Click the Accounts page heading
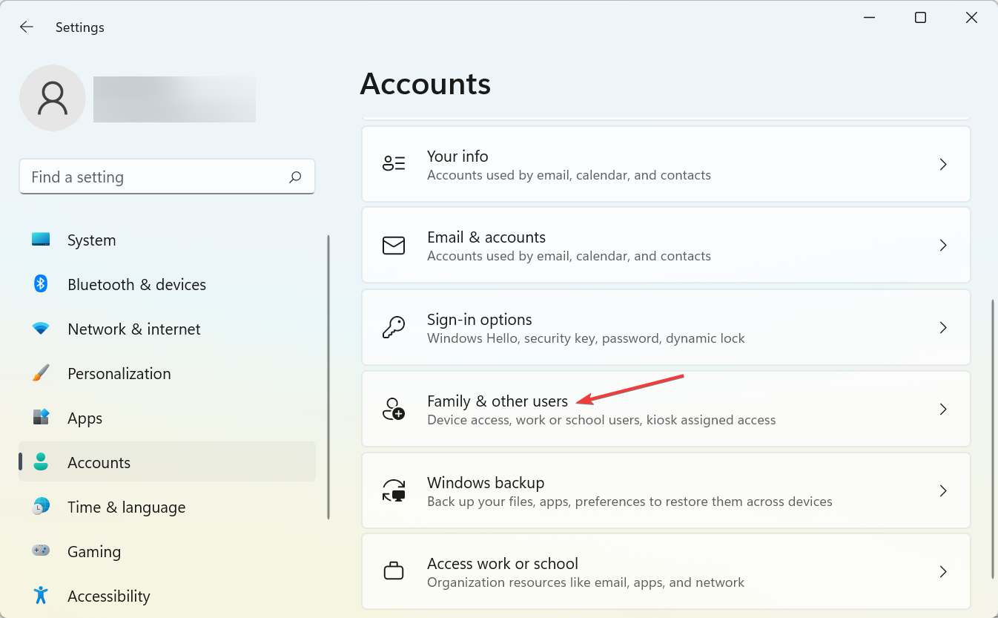The height and width of the screenshot is (618, 998). click(426, 84)
